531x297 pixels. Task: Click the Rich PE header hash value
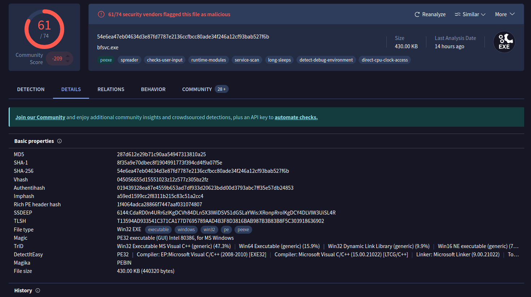click(x=159, y=204)
